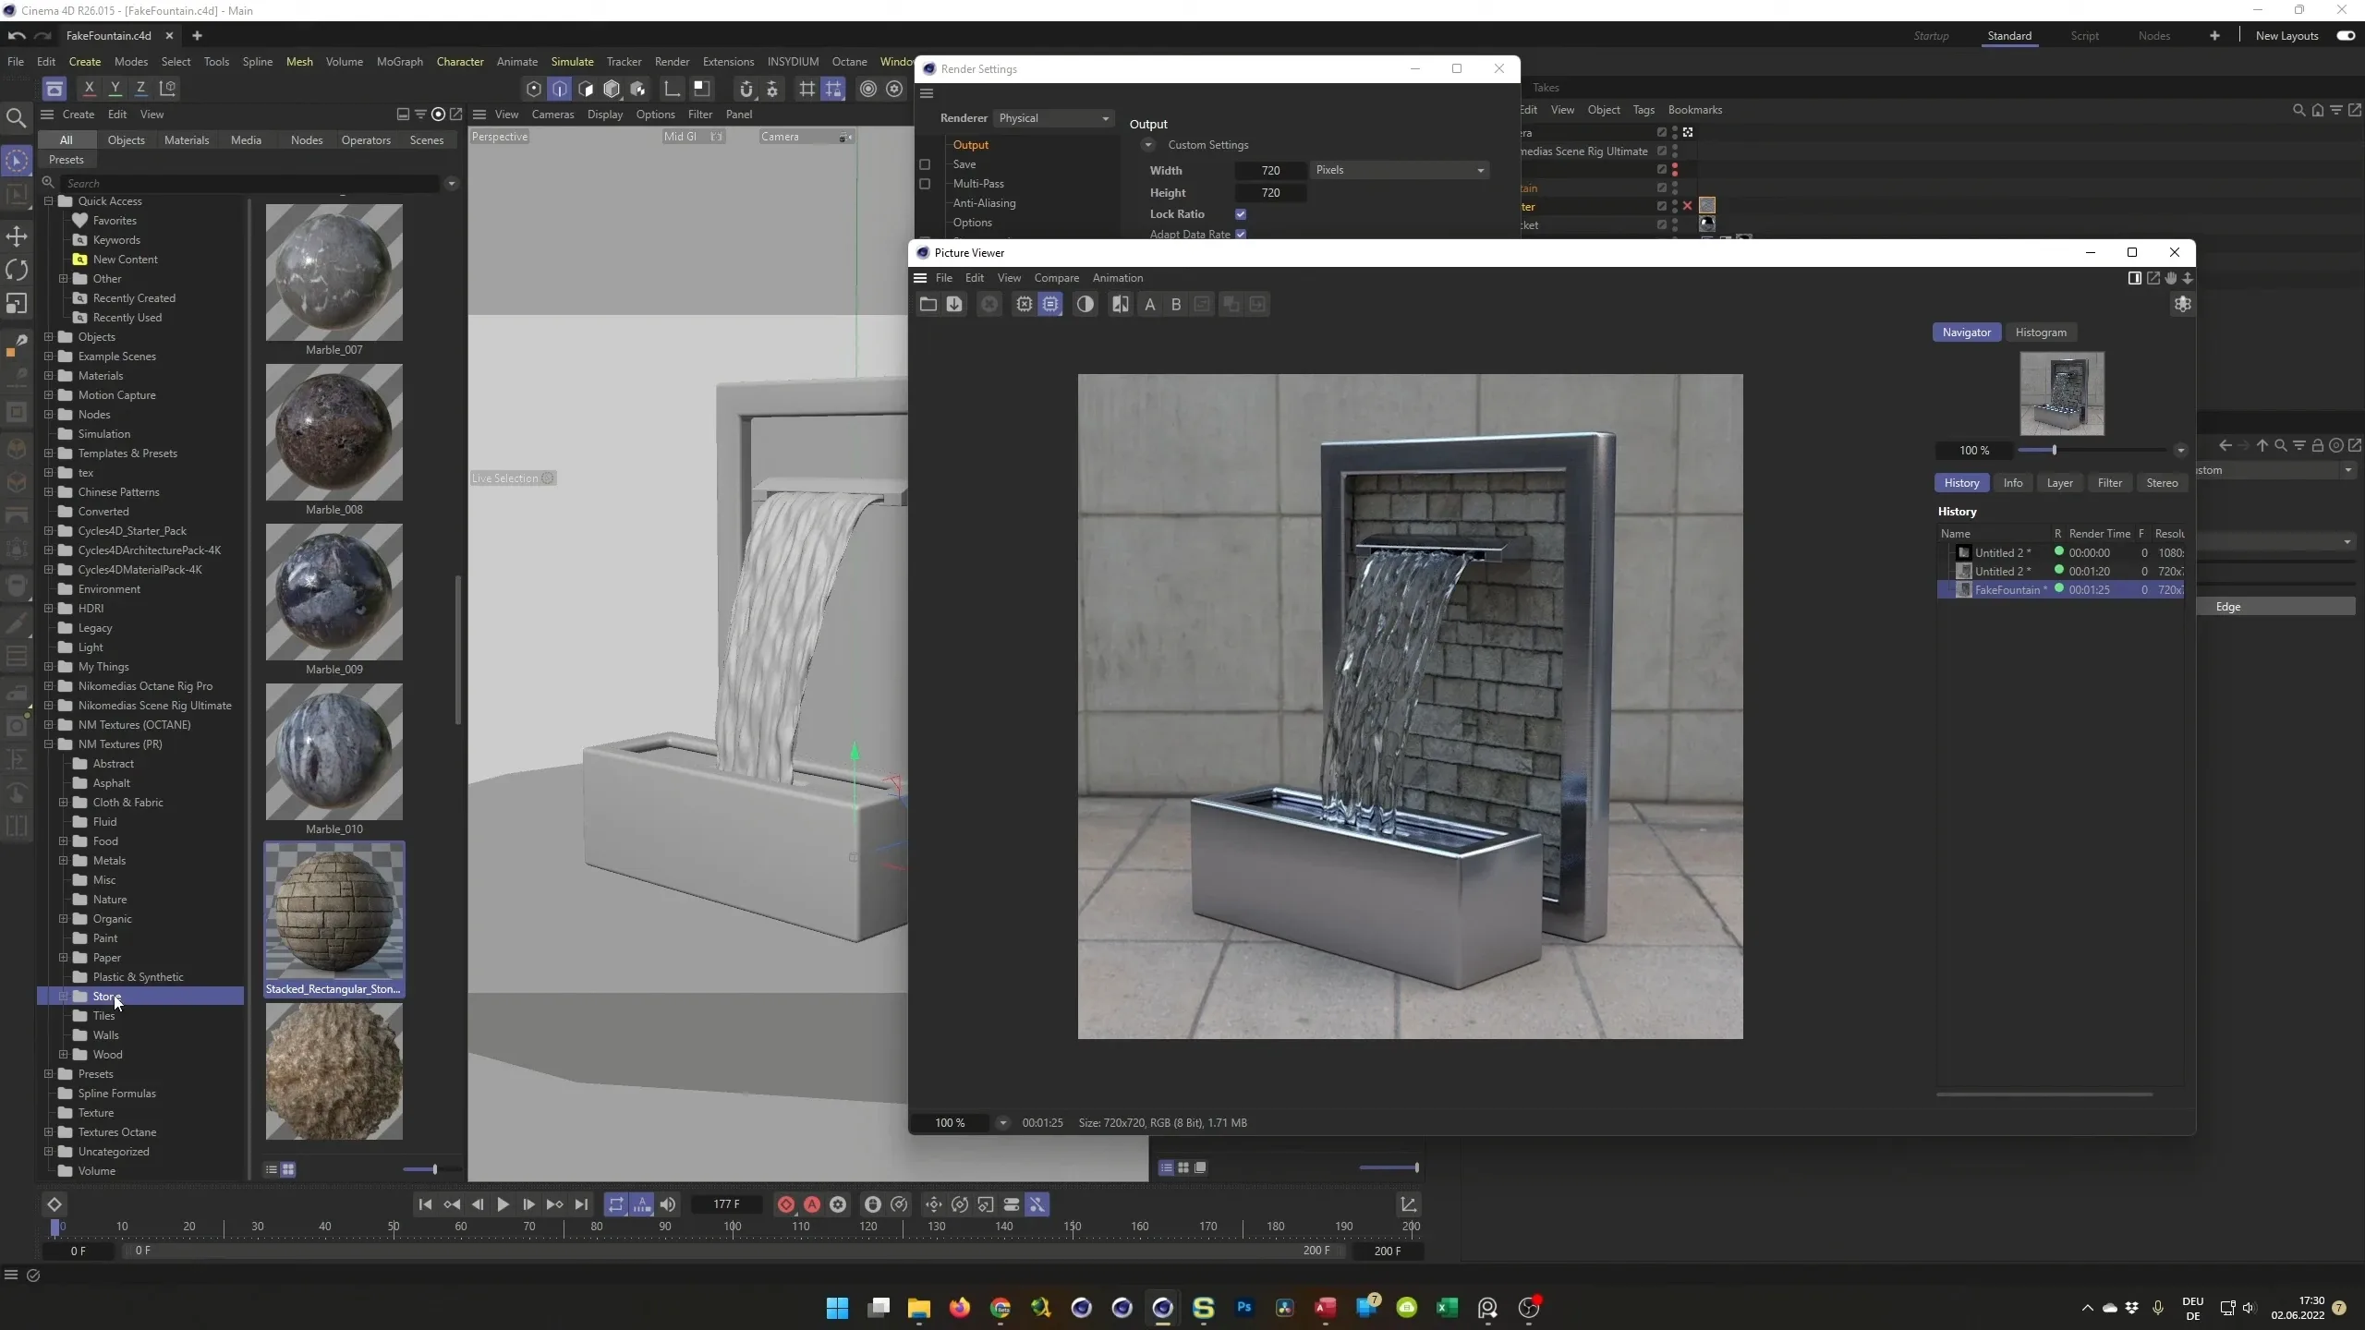Open the Renderer dropdown set to Physical
The image size is (2365, 1330).
point(1053,118)
